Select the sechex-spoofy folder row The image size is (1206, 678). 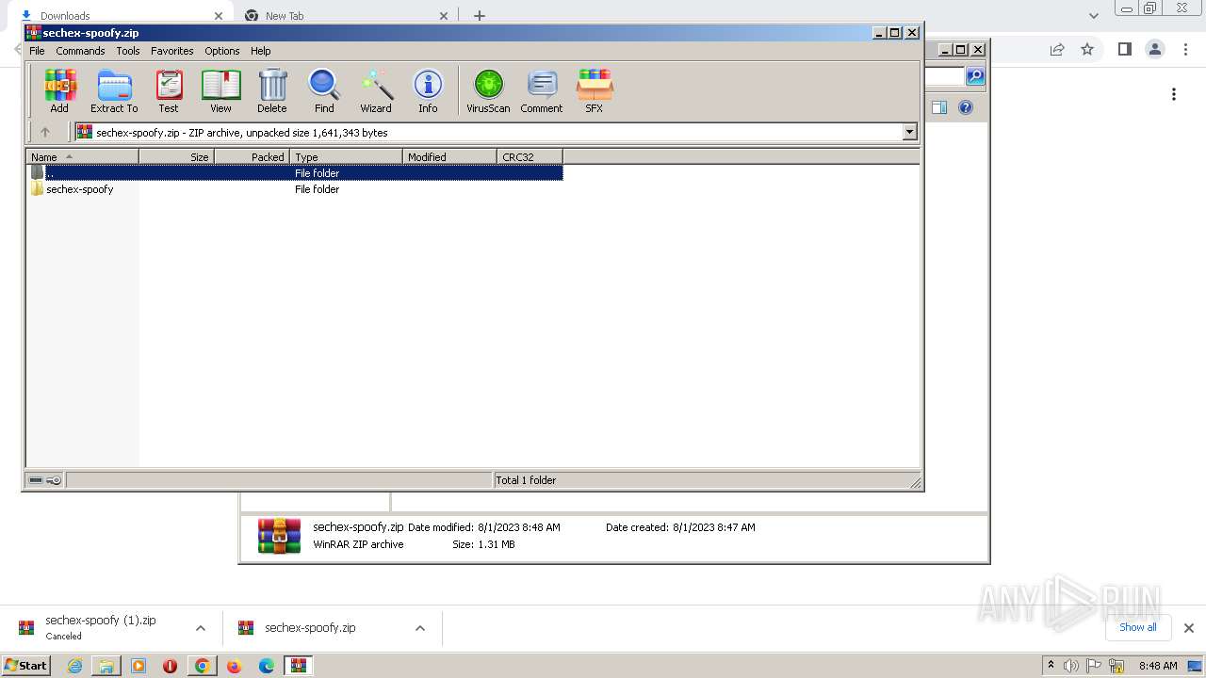click(295, 189)
